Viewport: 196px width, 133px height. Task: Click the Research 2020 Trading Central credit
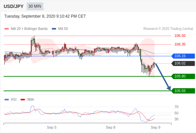click(168, 29)
